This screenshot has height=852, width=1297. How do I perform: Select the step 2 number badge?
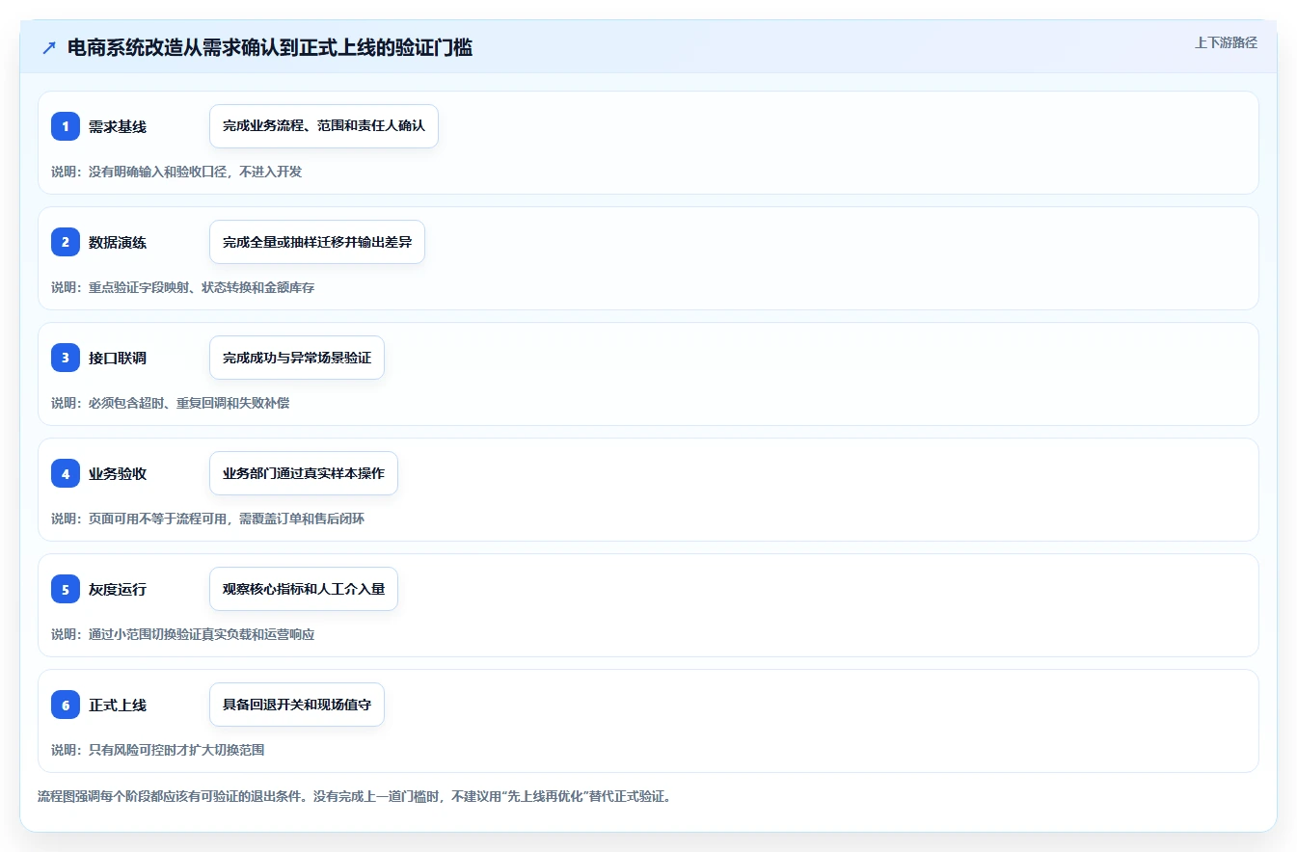coord(66,242)
